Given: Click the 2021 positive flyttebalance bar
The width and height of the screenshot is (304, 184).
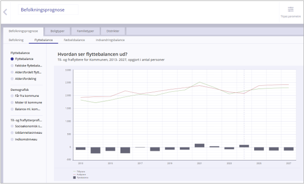Looking at the screenshot, I should 200,145.
